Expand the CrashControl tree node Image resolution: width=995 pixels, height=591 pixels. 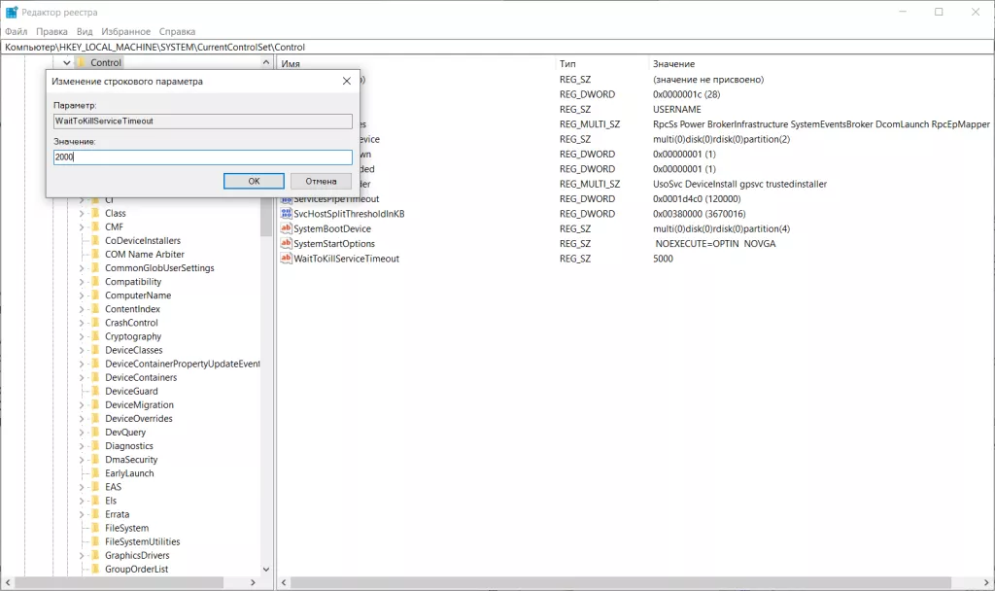(82, 323)
